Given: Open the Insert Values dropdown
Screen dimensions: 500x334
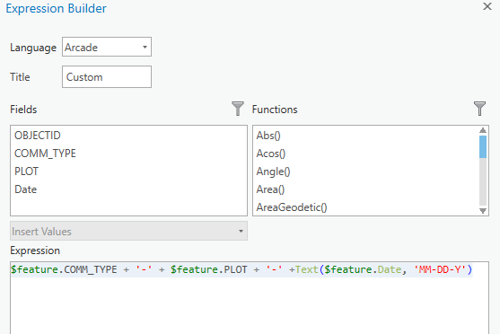Looking at the screenshot, I should [128, 231].
